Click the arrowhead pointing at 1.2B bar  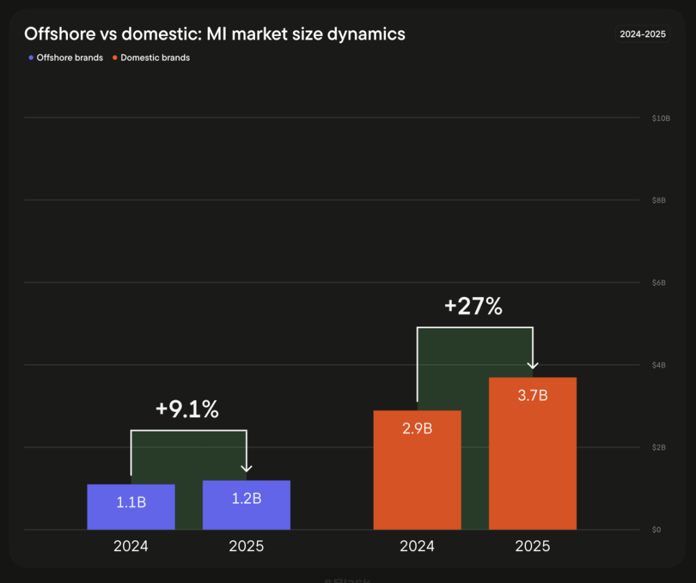(x=247, y=467)
